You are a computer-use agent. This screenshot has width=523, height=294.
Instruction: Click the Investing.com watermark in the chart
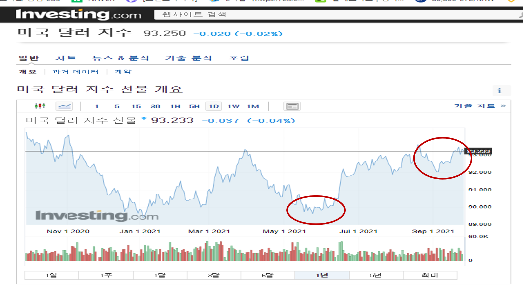point(97,216)
